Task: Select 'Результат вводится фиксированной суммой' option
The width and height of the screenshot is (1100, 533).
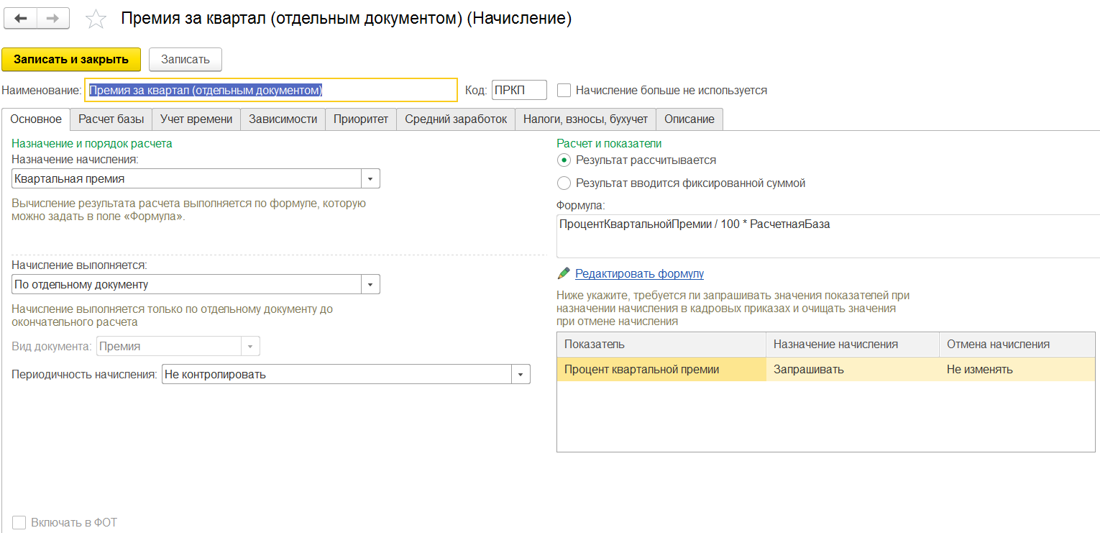Action: point(564,183)
